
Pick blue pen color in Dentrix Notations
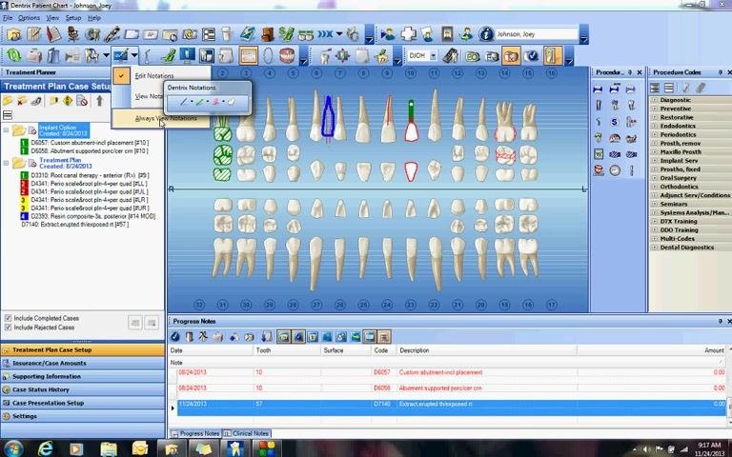click(184, 102)
